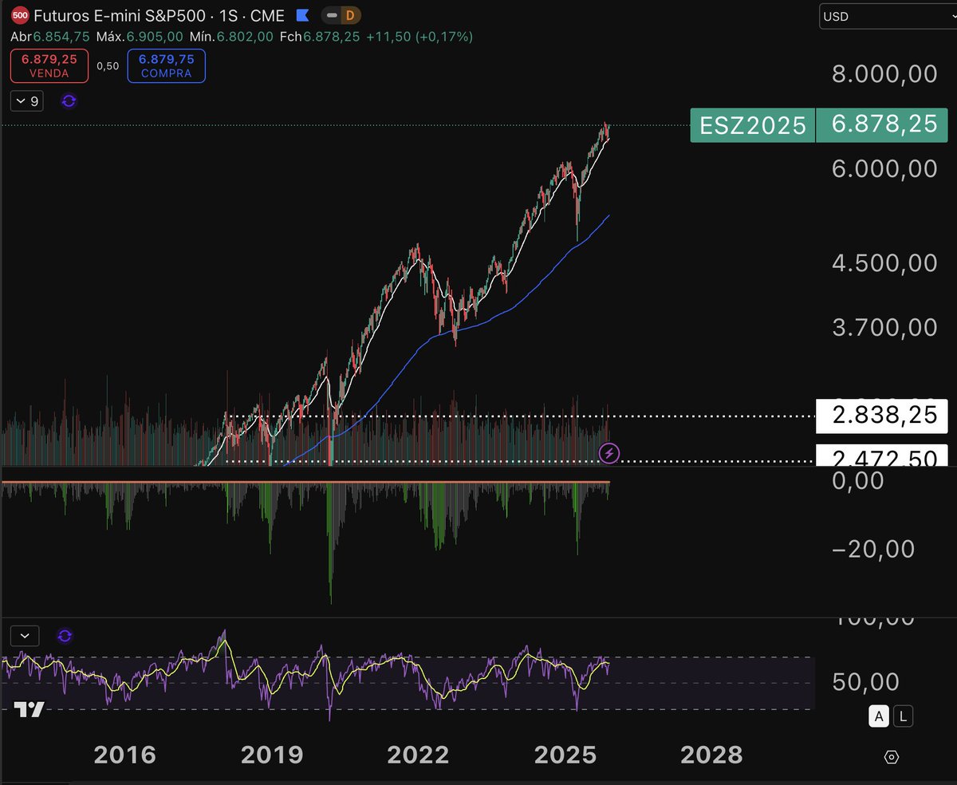Click the 2028 time axis label
Image resolution: width=957 pixels, height=785 pixels.
click(711, 755)
